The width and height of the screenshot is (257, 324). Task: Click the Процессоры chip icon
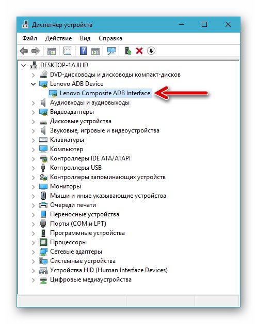coord(43,242)
